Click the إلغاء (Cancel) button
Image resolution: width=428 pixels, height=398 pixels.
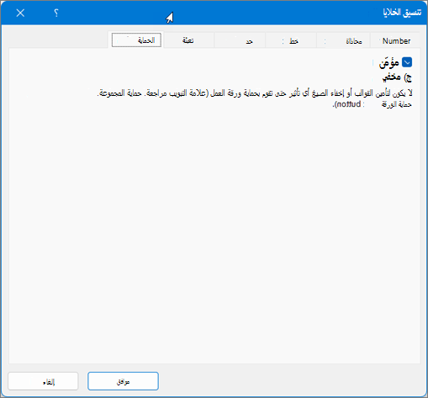(43, 381)
